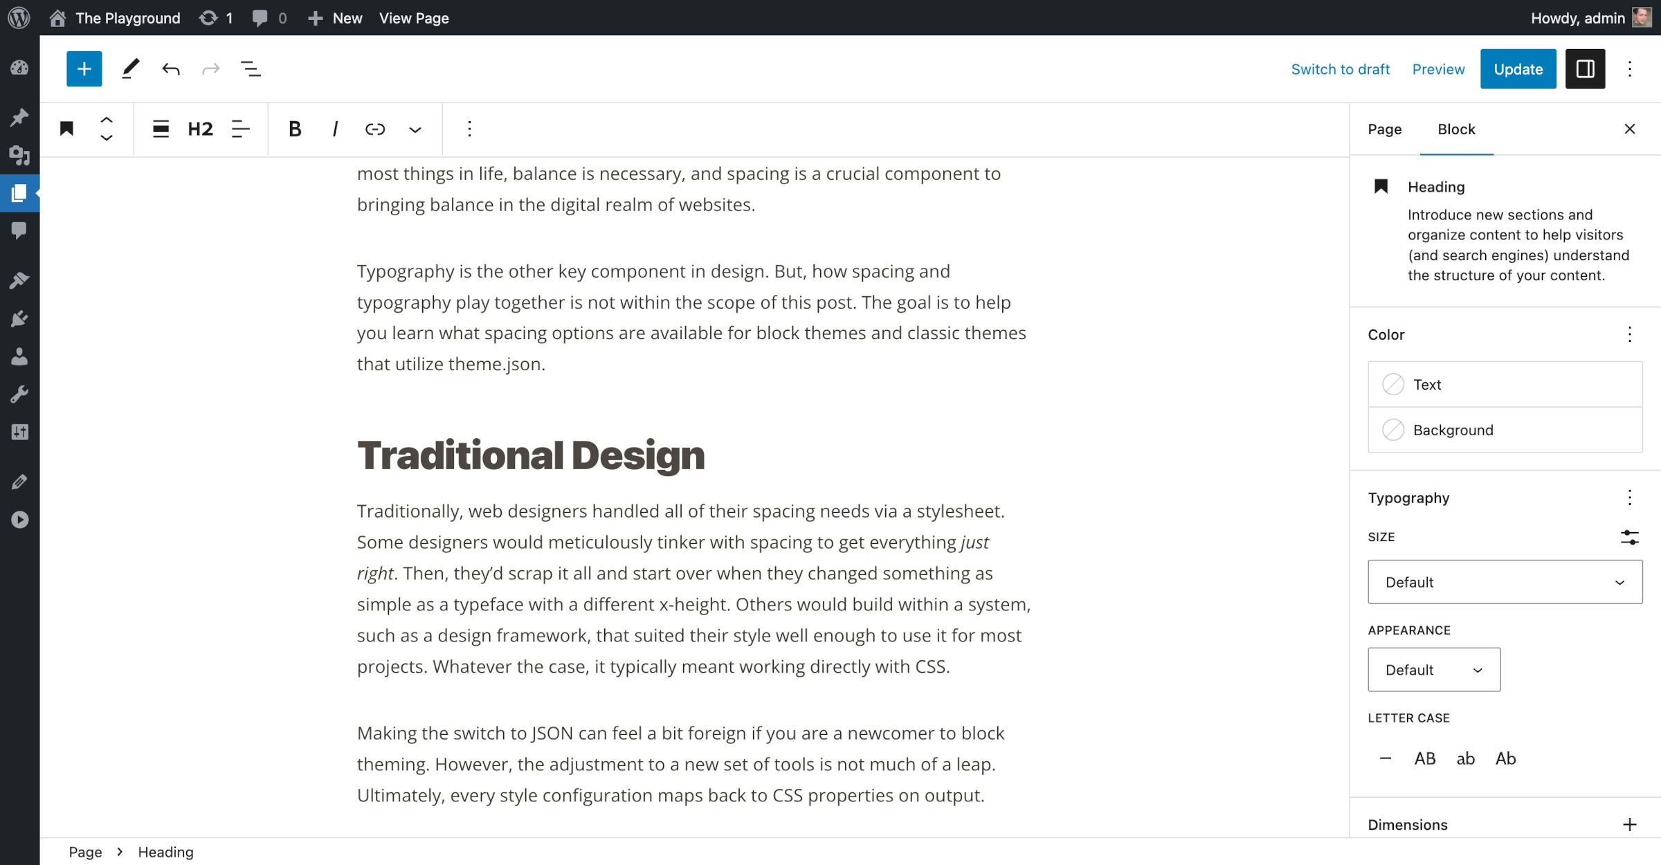This screenshot has height=865, width=1661.
Task: Apply italic formatting
Action: [x=335, y=129]
